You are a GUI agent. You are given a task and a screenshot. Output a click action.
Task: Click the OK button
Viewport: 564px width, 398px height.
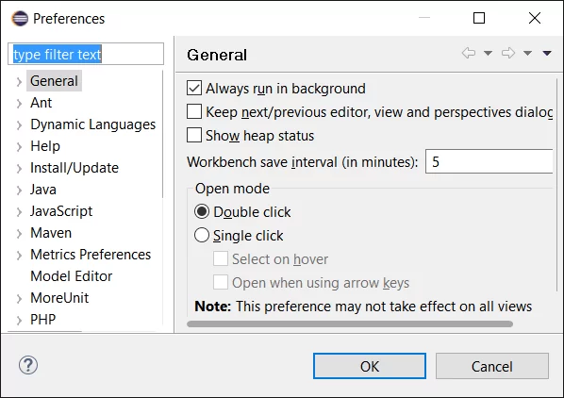(370, 366)
